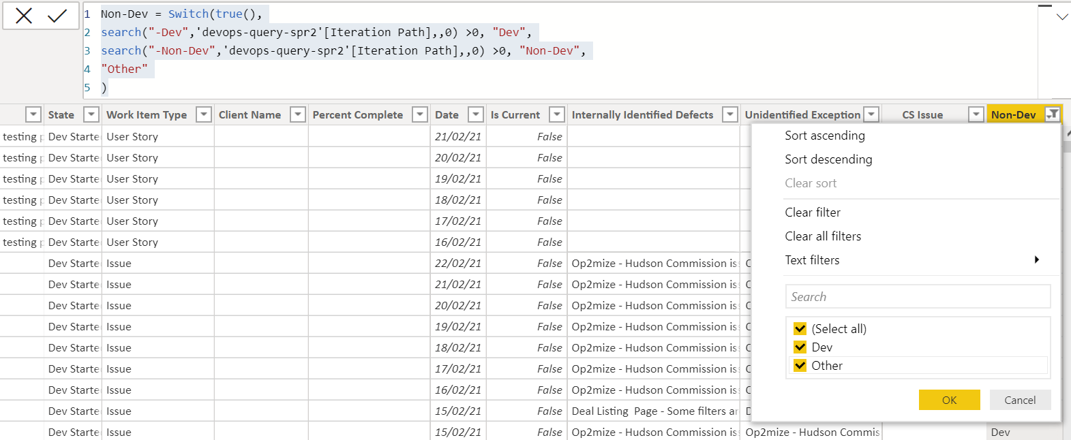Select the State column header
This screenshot has height=440, width=1071.
pyautogui.click(x=61, y=115)
